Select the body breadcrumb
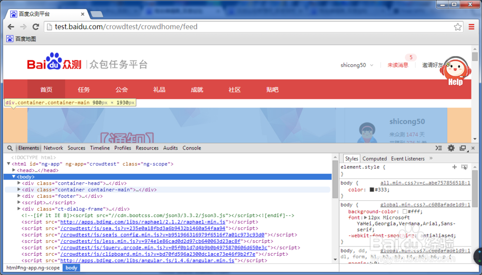Viewport: 482px width, 275px height. tap(71, 268)
